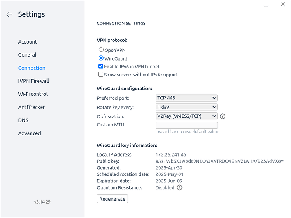Viewport: 291px width, 218px height.
Task: Switch to the Account settings section
Action: tap(28, 42)
